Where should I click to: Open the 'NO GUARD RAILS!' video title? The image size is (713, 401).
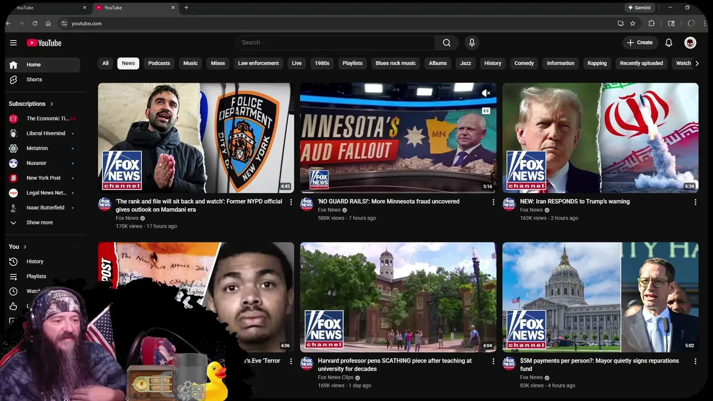(388, 202)
